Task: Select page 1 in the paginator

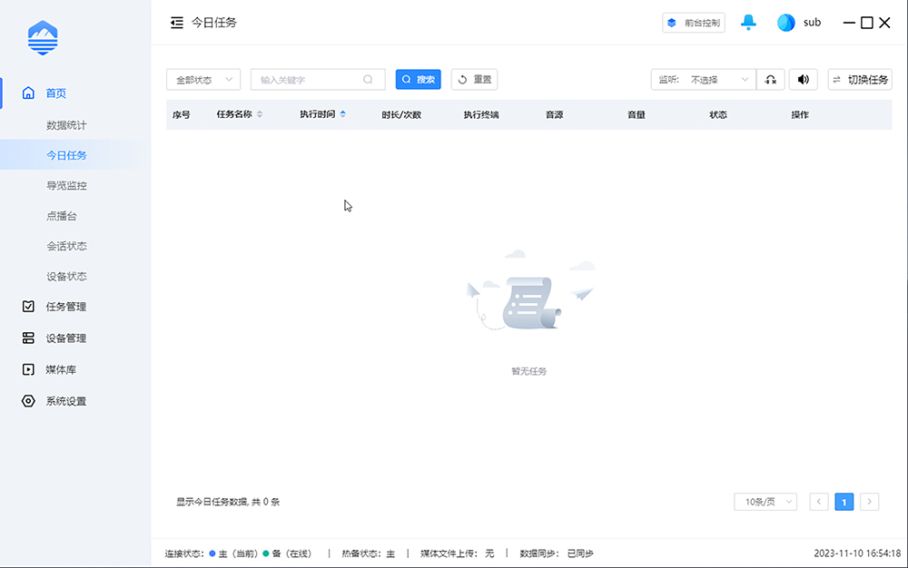Action: [844, 501]
